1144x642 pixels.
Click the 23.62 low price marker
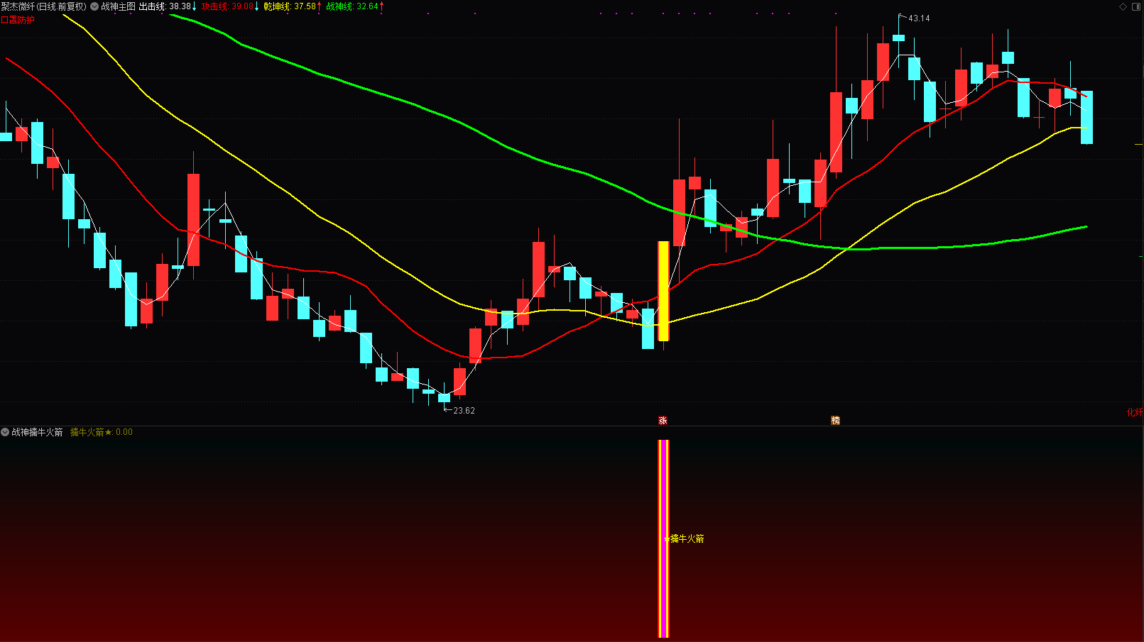pos(463,411)
